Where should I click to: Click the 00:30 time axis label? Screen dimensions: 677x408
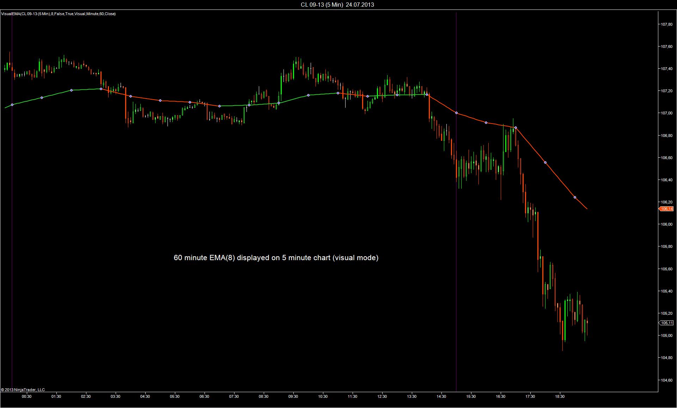point(26,396)
